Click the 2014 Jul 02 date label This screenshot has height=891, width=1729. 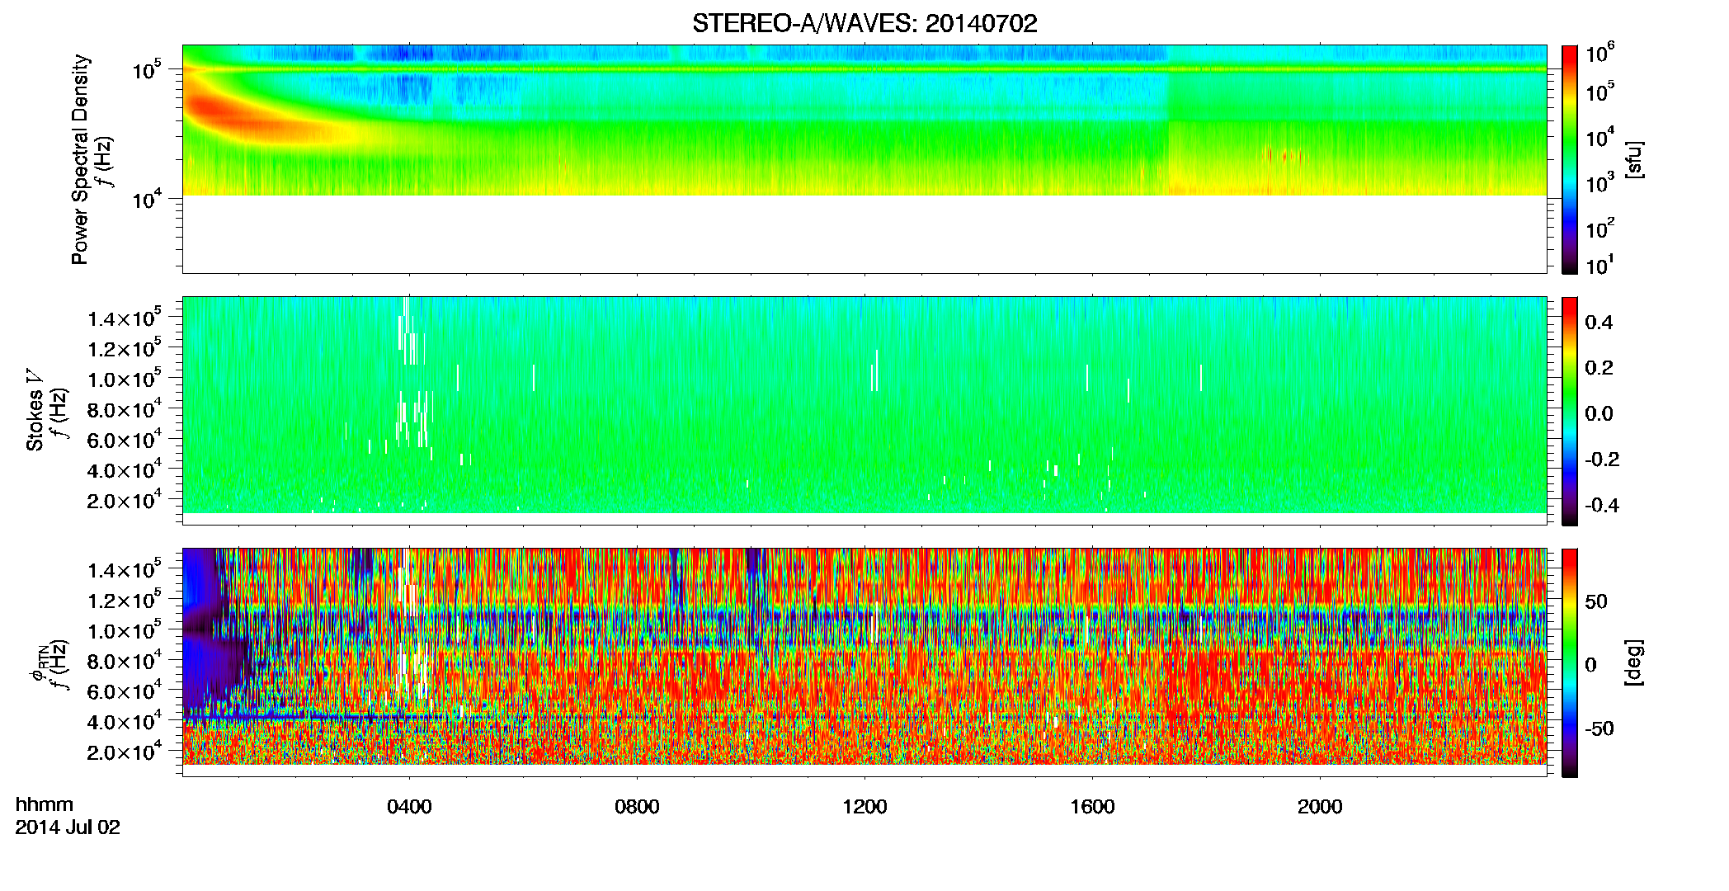[x=68, y=827]
